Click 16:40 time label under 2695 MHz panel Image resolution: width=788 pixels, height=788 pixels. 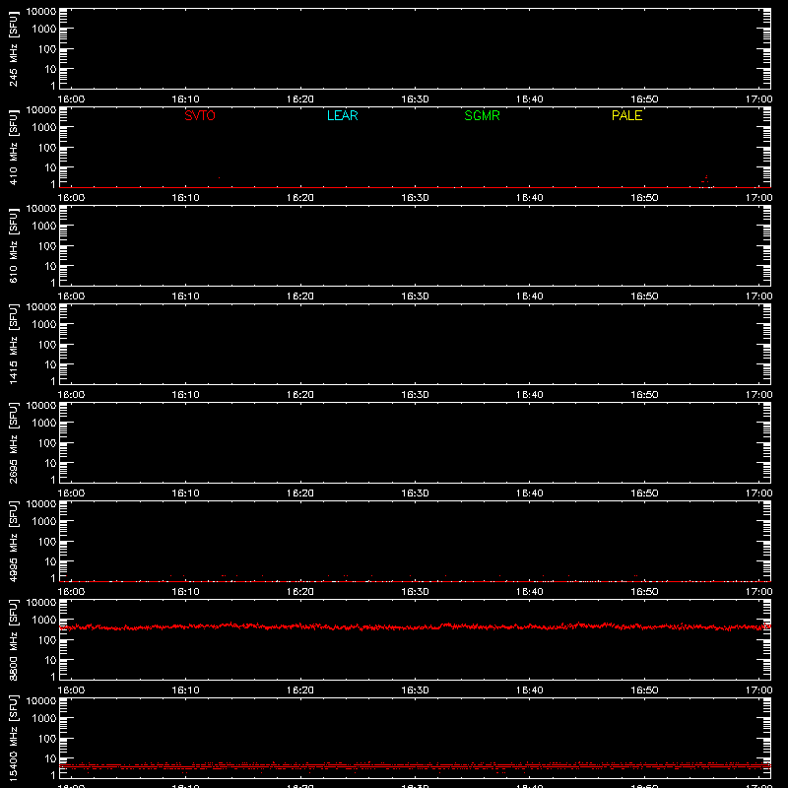[529, 493]
